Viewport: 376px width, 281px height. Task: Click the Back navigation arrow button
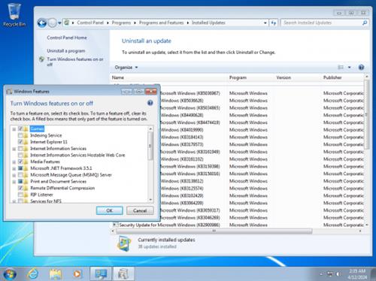click(x=42, y=23)
